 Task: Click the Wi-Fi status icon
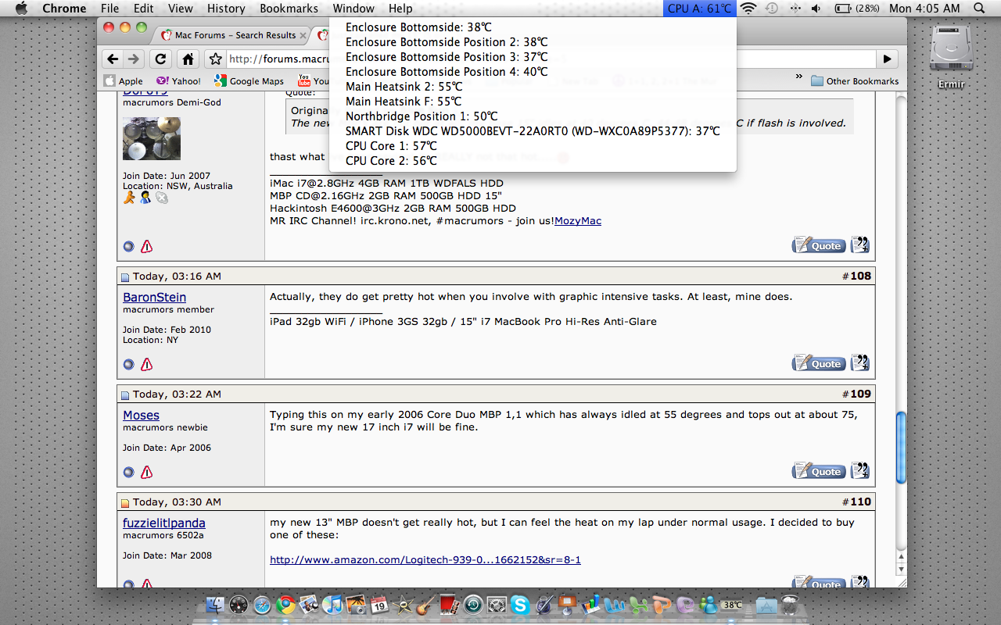[748, 9]
